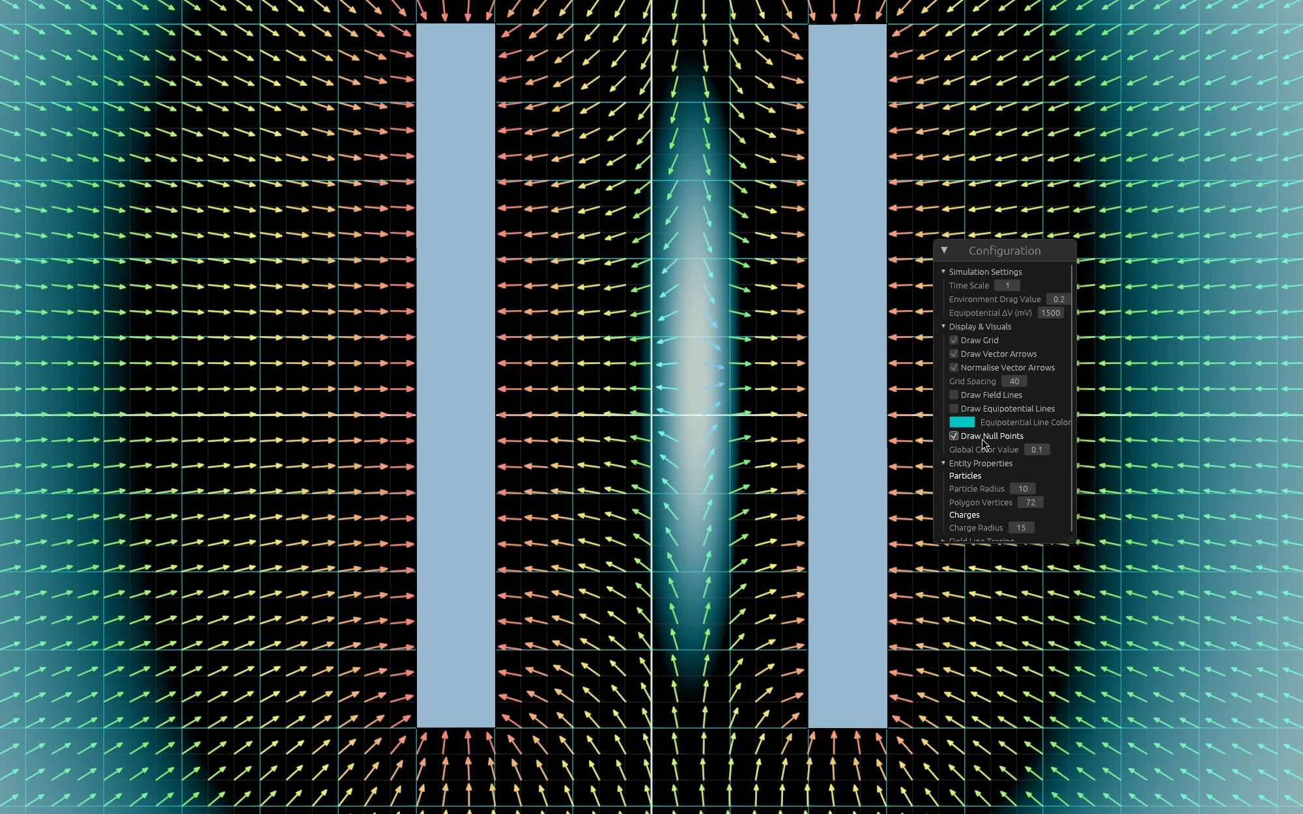Open the Equipotential Line Color swatch
This screenshot has width=1303, height=814.
[962, 422]
